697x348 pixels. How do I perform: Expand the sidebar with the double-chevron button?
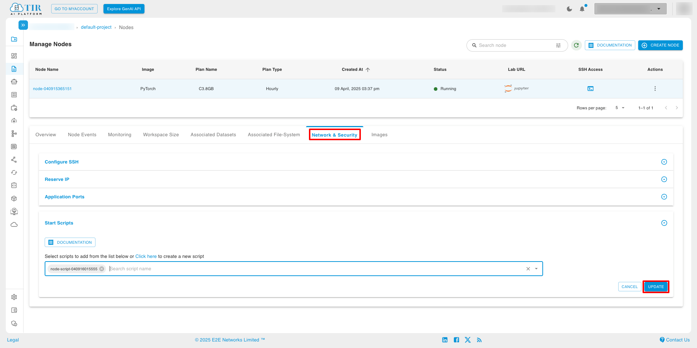coord(23,25)
